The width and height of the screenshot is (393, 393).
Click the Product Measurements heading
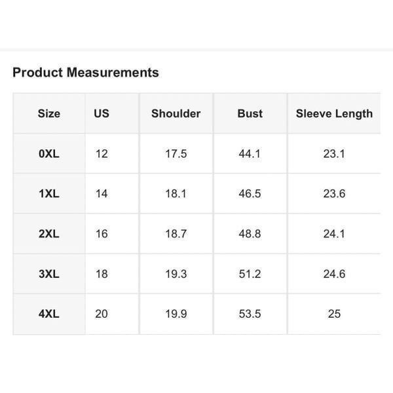[86, 73]
